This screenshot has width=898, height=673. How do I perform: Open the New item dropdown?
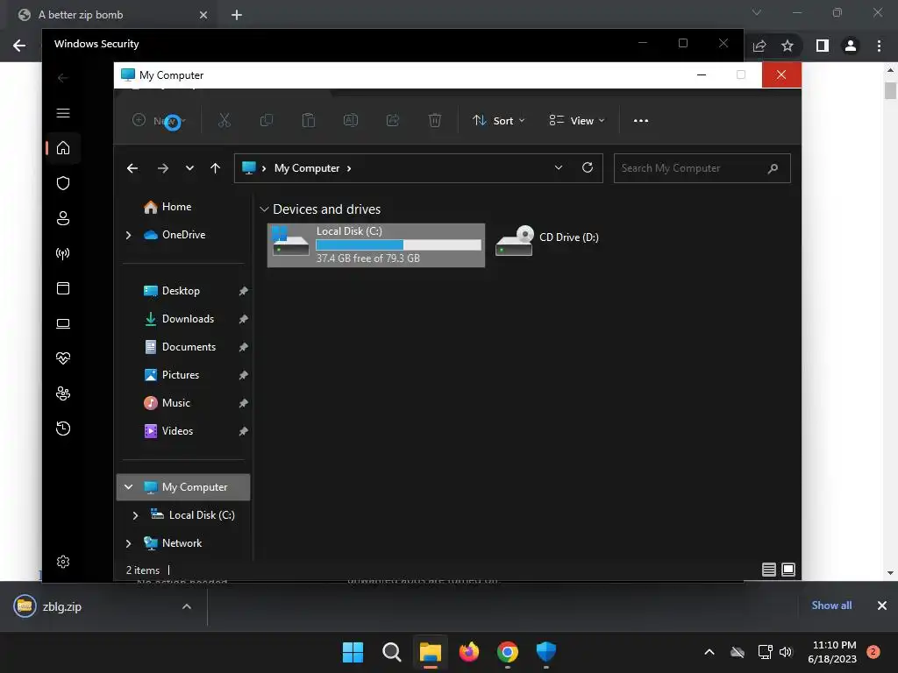159,121
